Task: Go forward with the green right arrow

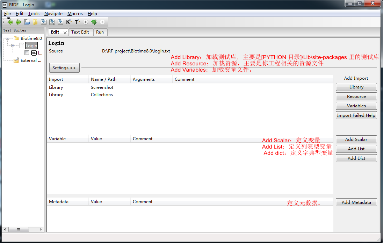Action: click(18, 22)
